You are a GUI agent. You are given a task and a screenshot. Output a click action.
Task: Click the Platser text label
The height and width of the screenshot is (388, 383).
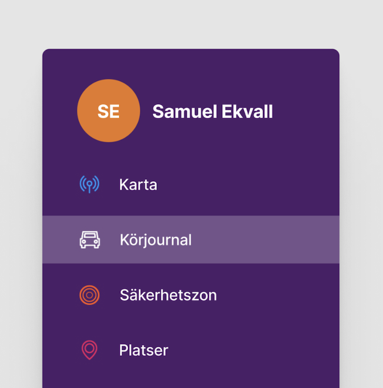(143, 350)
